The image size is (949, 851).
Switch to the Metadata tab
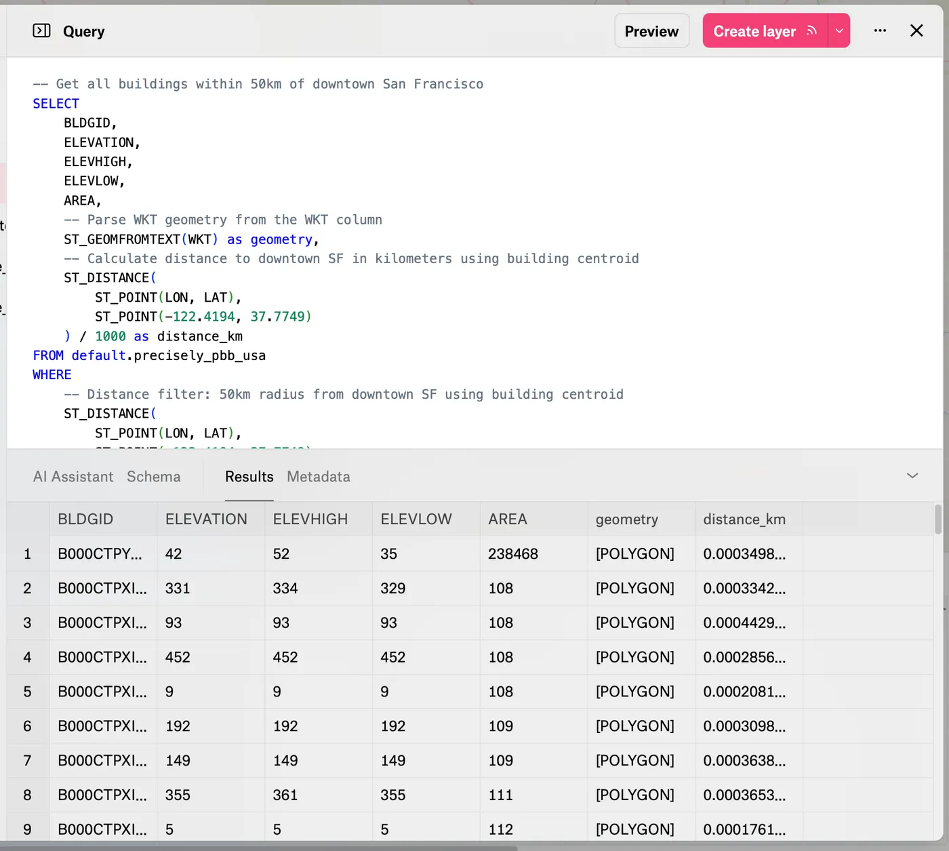pos(319,477)
